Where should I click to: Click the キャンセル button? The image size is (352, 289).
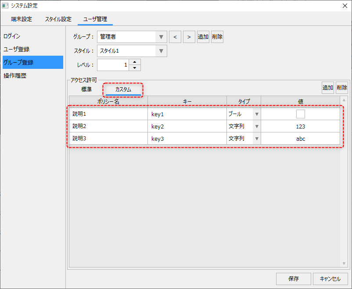[330, 279]
